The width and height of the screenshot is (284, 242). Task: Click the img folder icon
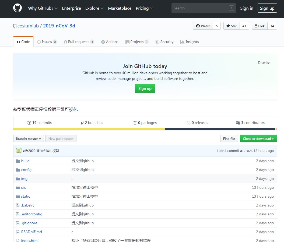click(x=18, y=179)
